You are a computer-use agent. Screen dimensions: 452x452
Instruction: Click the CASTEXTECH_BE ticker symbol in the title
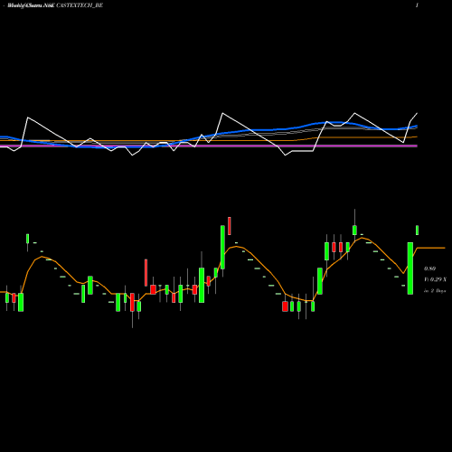[x=80, y=5]
